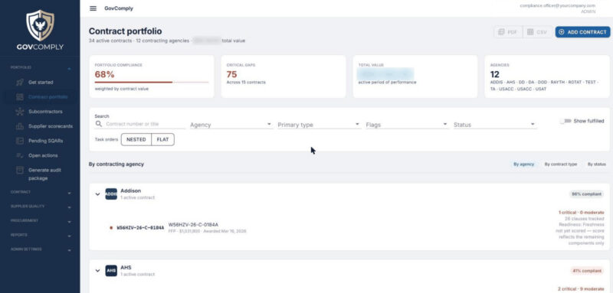Click the Supplier scorecards icon
Image resolution: width=613 pixels, height=293 pixels.
(x=20, y=126)
